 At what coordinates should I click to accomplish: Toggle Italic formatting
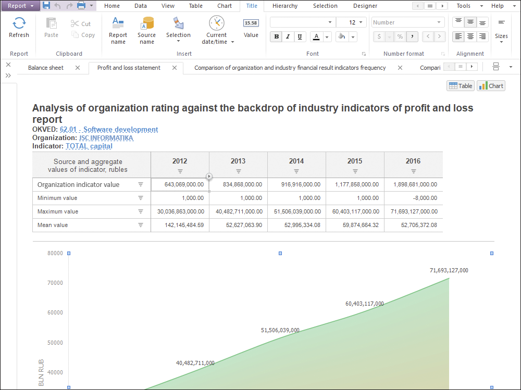[288, 37]
